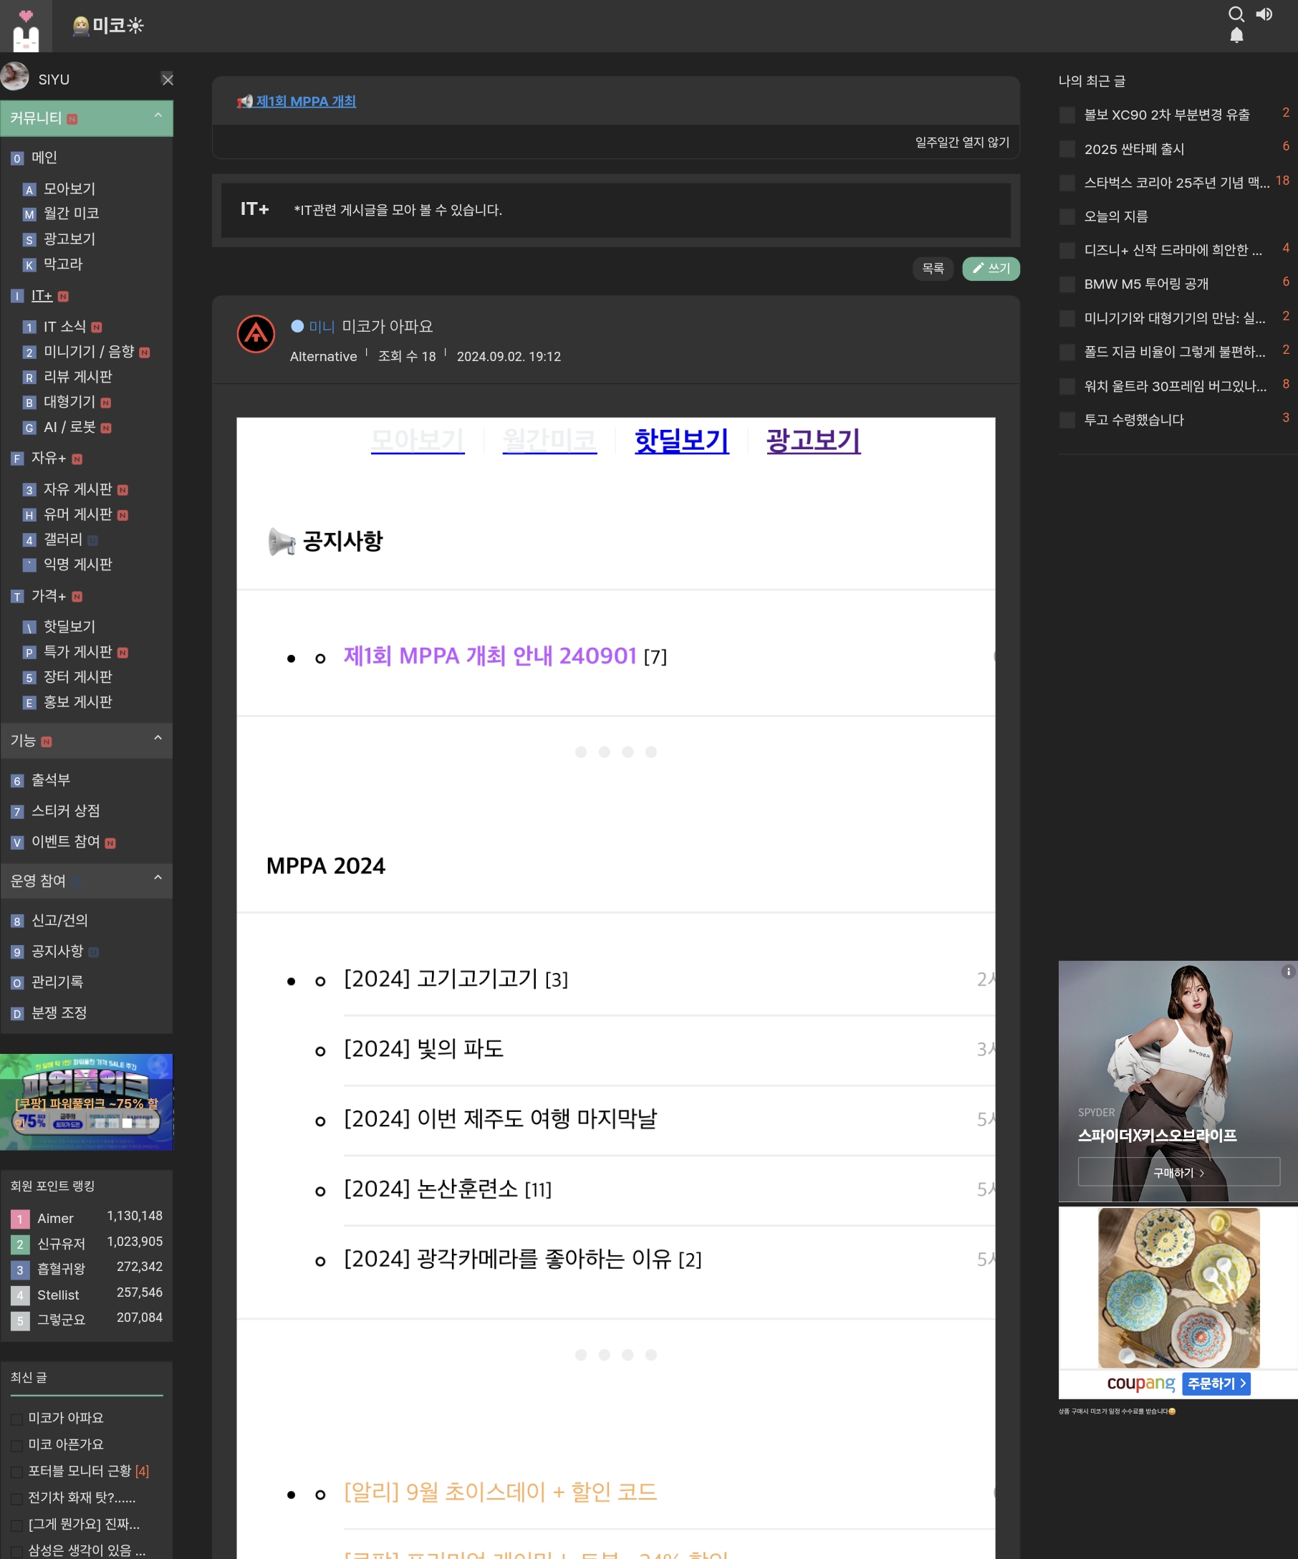This screenshot has height=1559, width=1298.
Task: Open 제1회 MPPA 개최 안내 240901 post
Action: tap(490, 656)
